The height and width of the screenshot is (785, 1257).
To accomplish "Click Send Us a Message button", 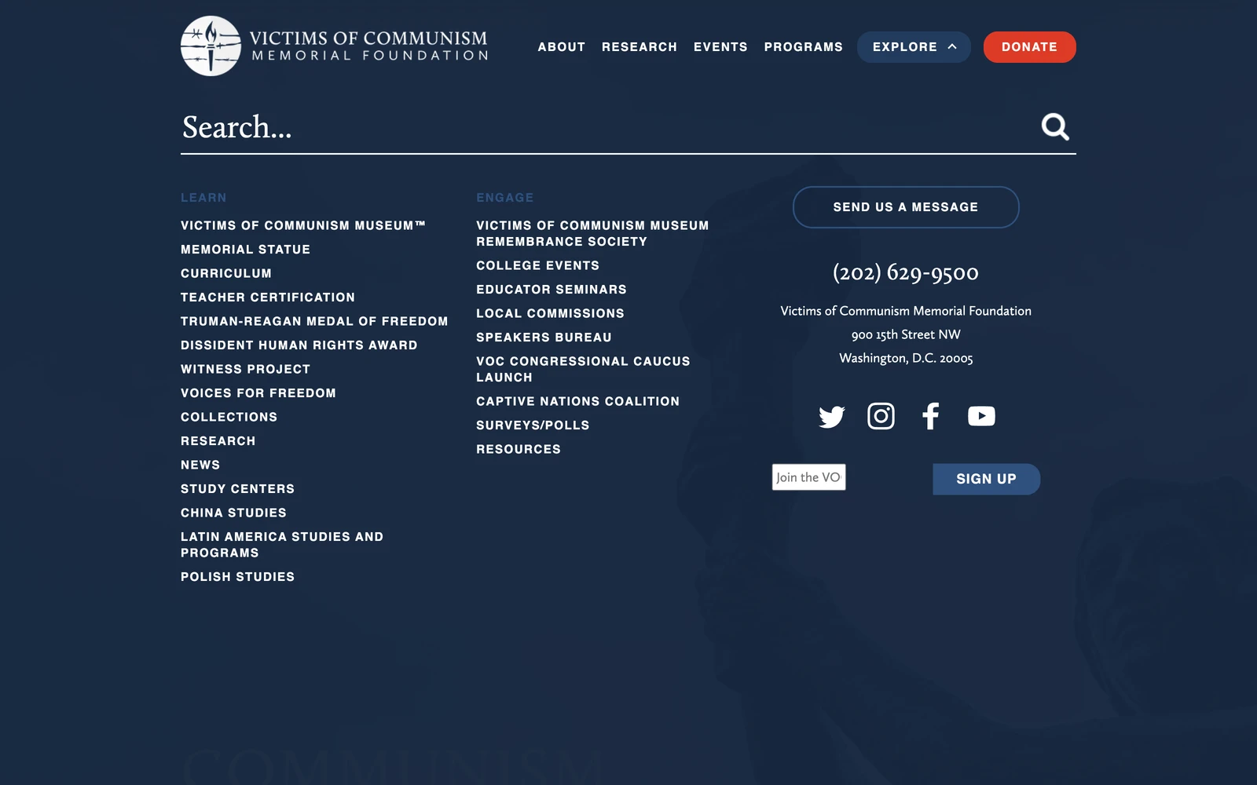I will tap(906, 207).
